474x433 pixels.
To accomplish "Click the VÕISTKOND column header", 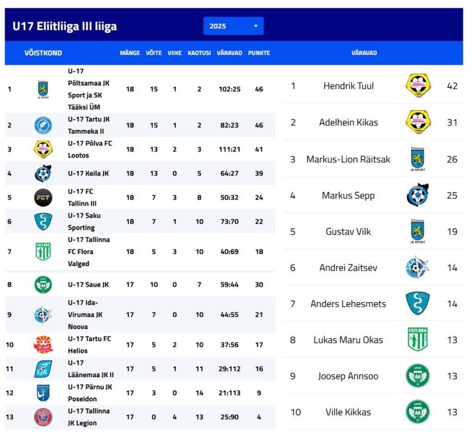I will [x=43, y=53].
